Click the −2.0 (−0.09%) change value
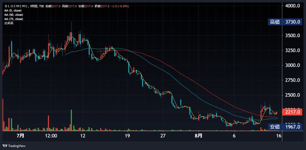This screenshot has width=306, height=150. tap(120, 6)
